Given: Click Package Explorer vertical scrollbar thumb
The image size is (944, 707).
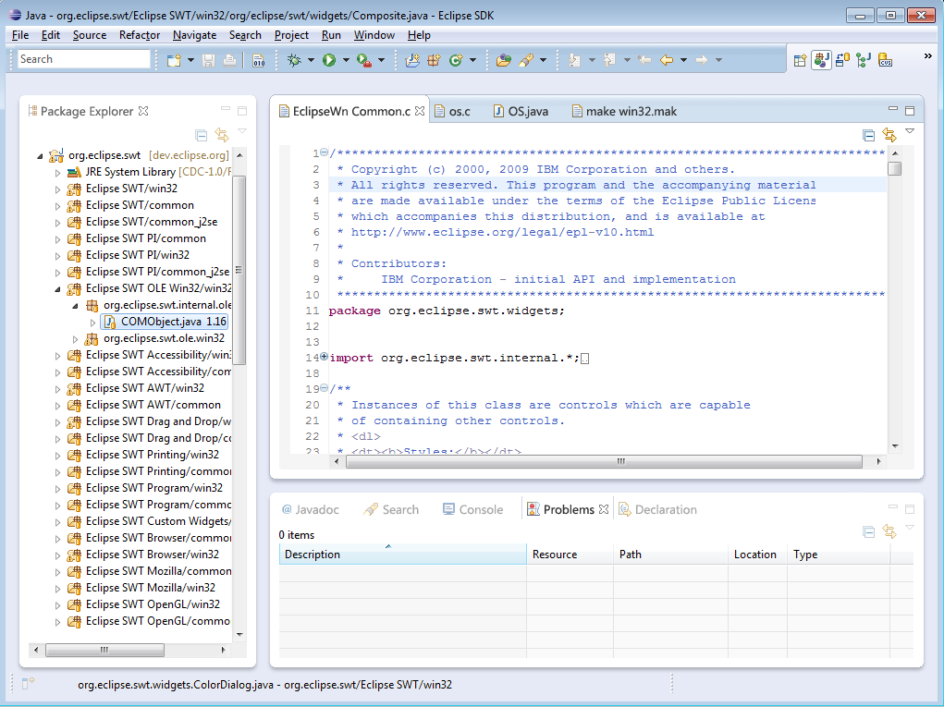Looking at the screenshot, I should (x=239, y=270).
